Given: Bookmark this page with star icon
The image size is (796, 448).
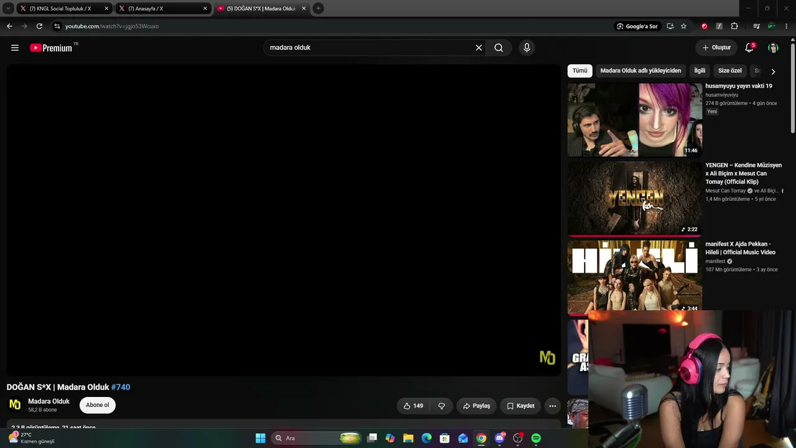Looking at the screenshot, I should 683,26.
